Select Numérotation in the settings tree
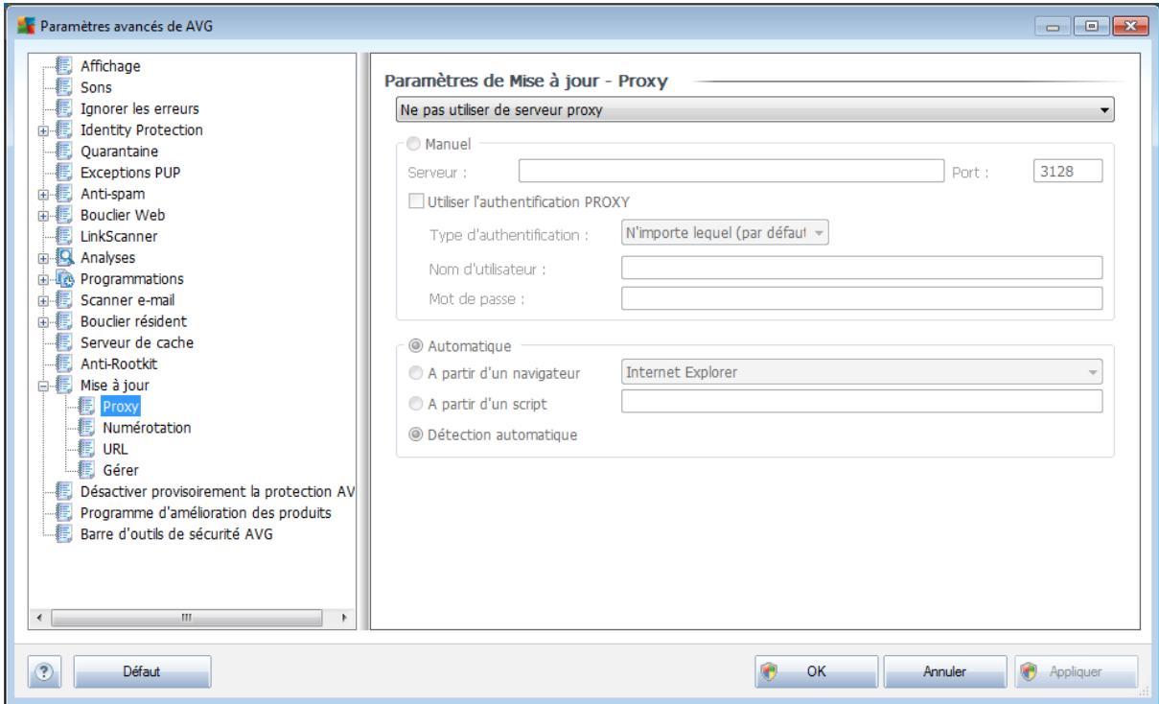The image size is (1159, 704). click(x=147, y=427)
